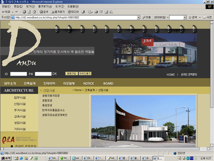Go back with the 뒤로 button
The height and width of the screenshot is (161, 214).
[6, 12]
